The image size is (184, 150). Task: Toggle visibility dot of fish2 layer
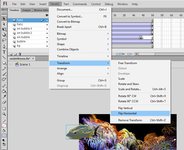click(47, 20)
